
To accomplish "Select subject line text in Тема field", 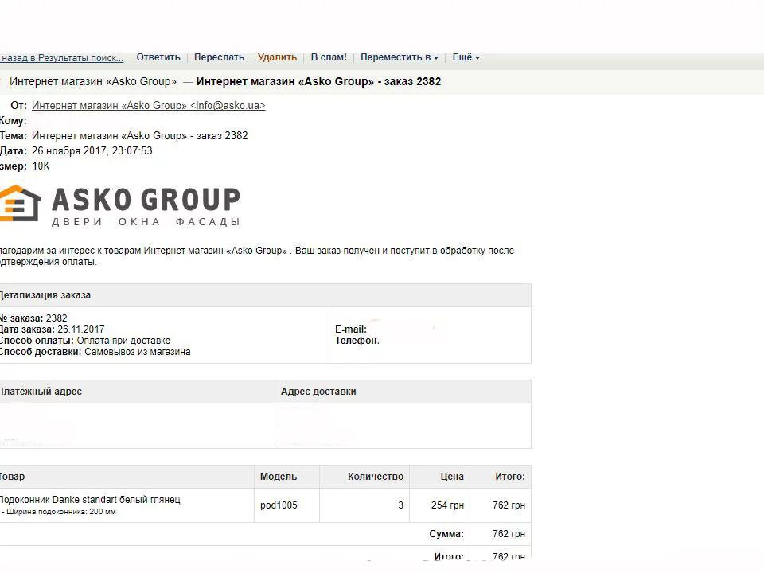I will (x=140, y=135).
